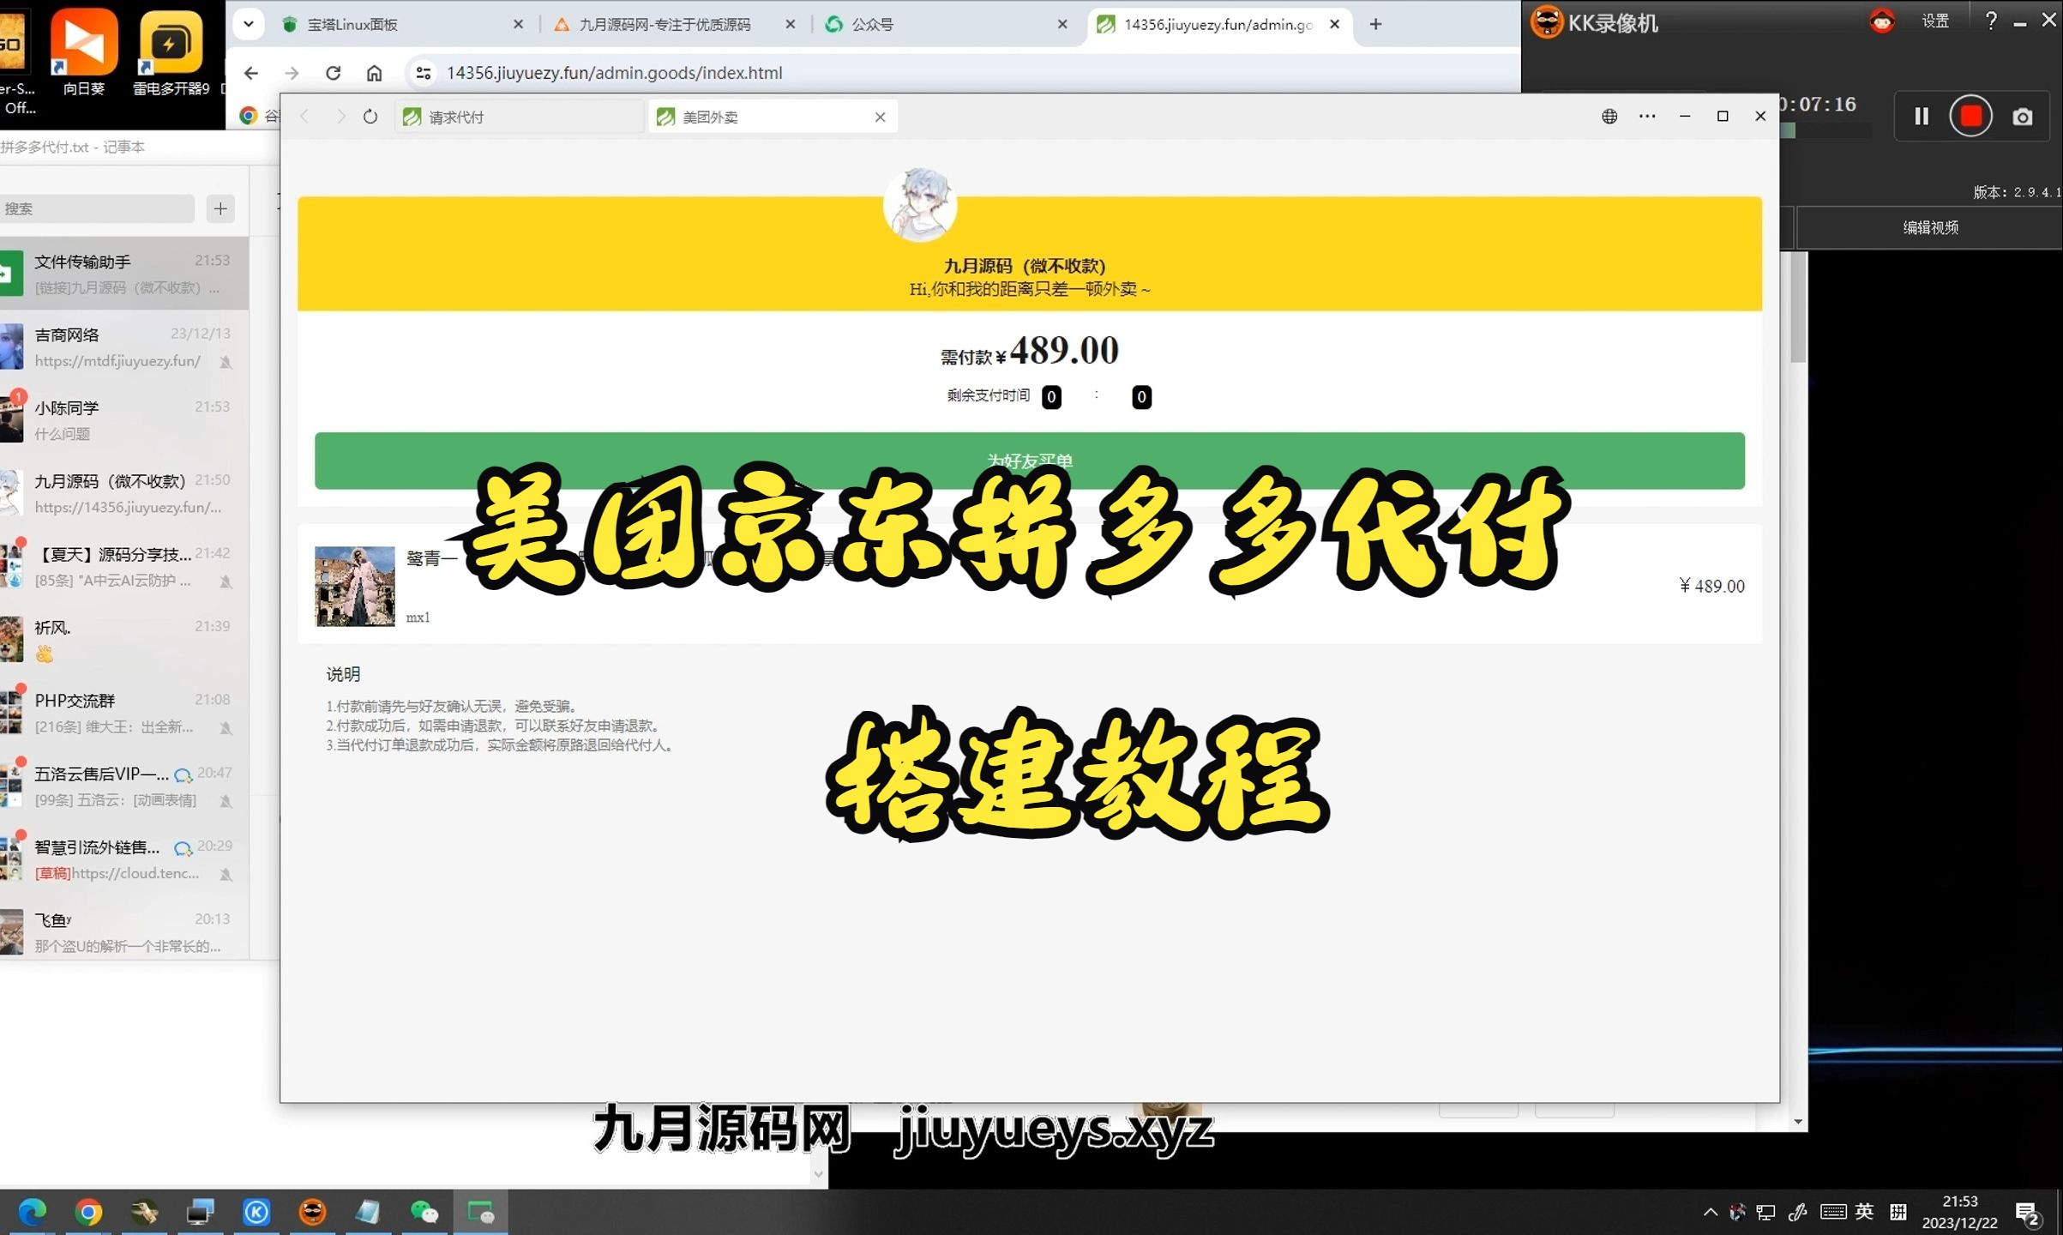The image size is (2063, 1235).
Task: Open KK录像机 from the taskbar
Action: click(x=312, y=1212)
